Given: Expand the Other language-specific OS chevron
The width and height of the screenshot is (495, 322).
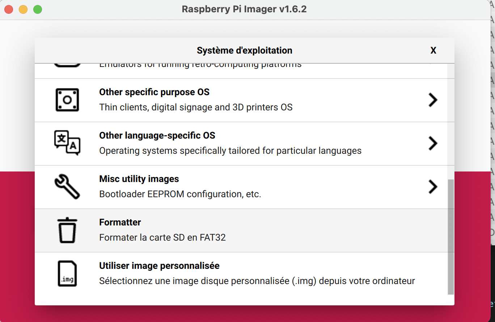Looking at the screenshot, I should pyautogui.click(x=433, y=143).
